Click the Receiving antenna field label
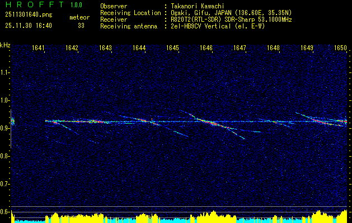Image resolution: width=352 pixels, height=223 pixels. click(125, 26)
